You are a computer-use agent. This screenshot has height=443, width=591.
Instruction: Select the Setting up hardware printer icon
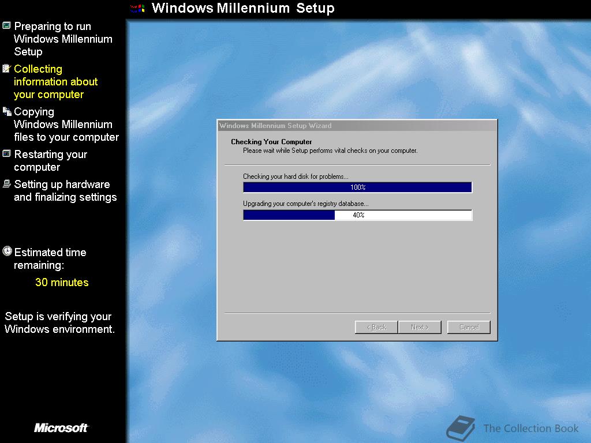[8, 182]
